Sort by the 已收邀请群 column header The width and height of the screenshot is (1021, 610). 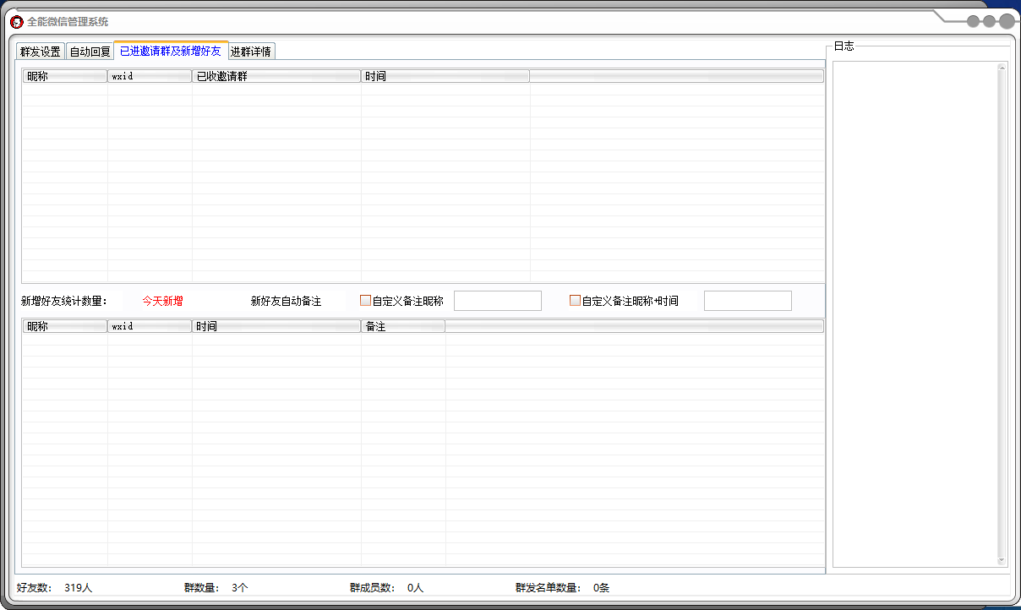click(276, 77)
